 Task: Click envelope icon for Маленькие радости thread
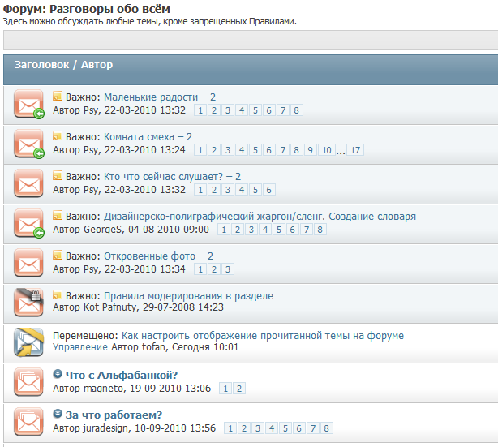click(x=28, y=104)
